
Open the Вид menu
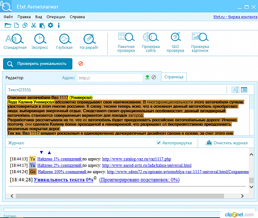coord(39,17)
